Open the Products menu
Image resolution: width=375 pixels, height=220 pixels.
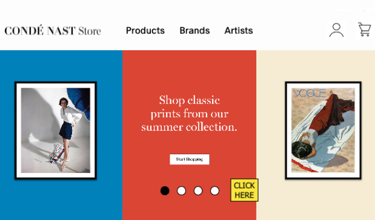tap(145, 31)
